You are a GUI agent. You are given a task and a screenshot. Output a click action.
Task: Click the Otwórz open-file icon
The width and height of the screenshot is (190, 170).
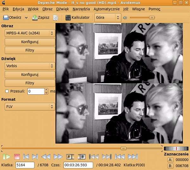click(6, 18)
